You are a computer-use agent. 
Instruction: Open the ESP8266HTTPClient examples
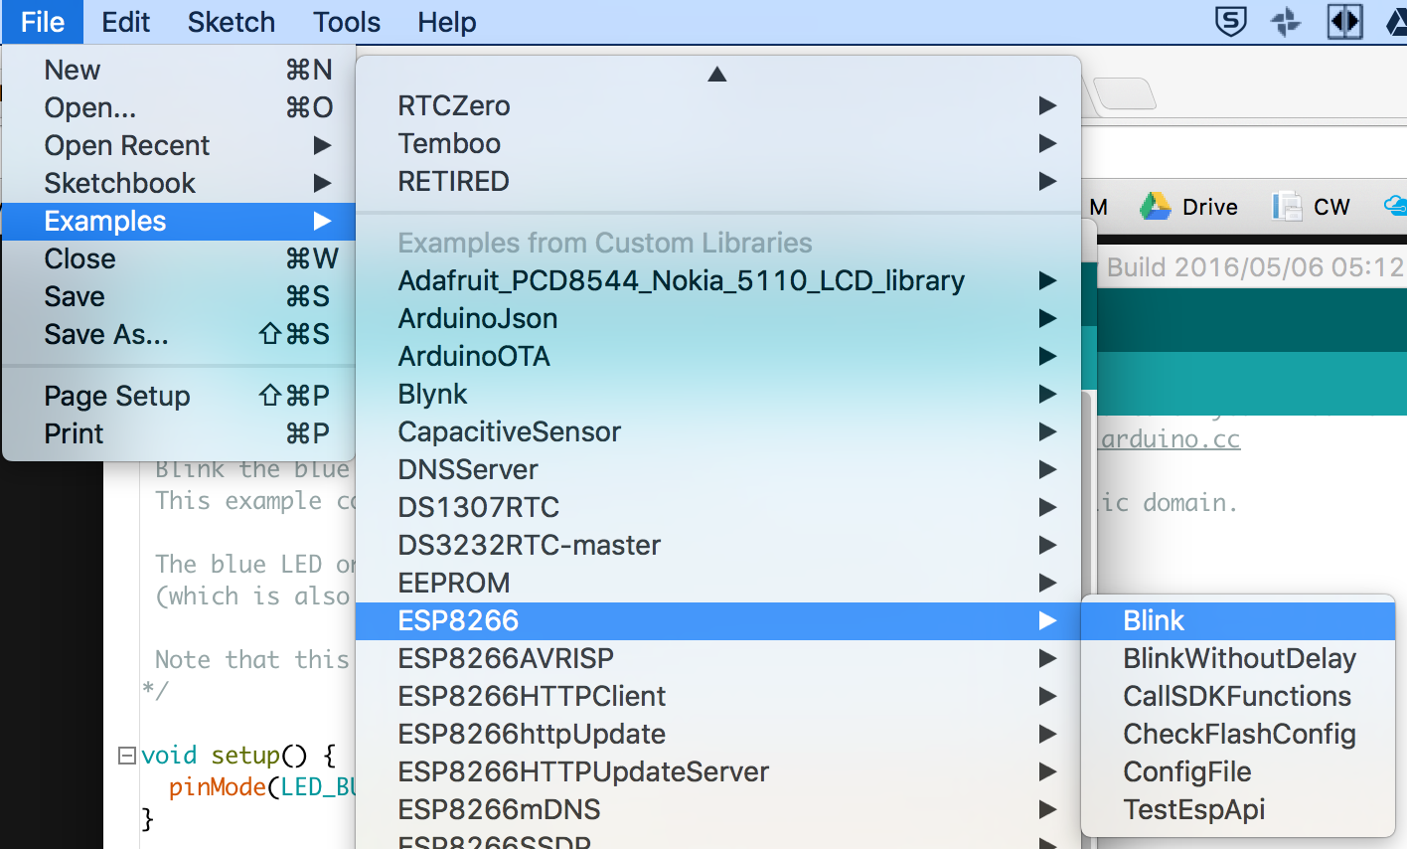click(x=718, y=696)
